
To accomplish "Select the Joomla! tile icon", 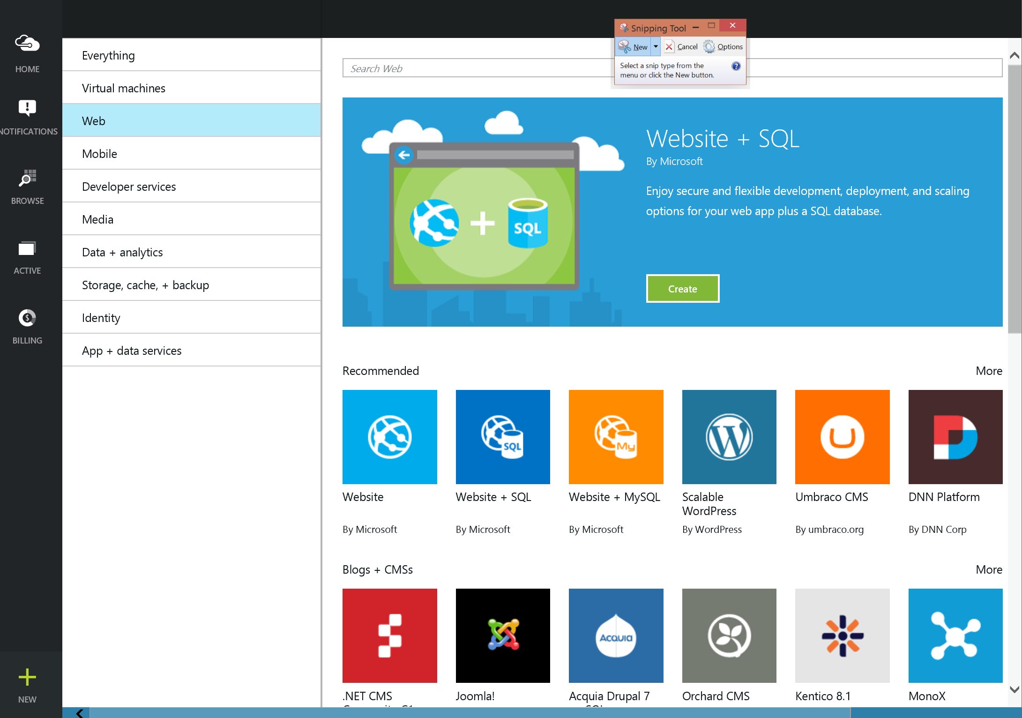I will [503, 636].
